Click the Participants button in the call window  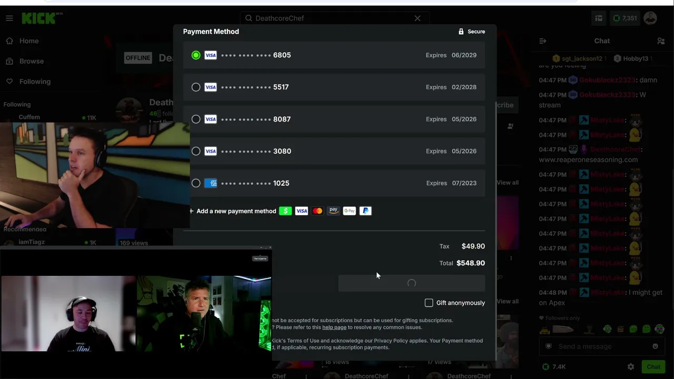click(x=260, y=258)
